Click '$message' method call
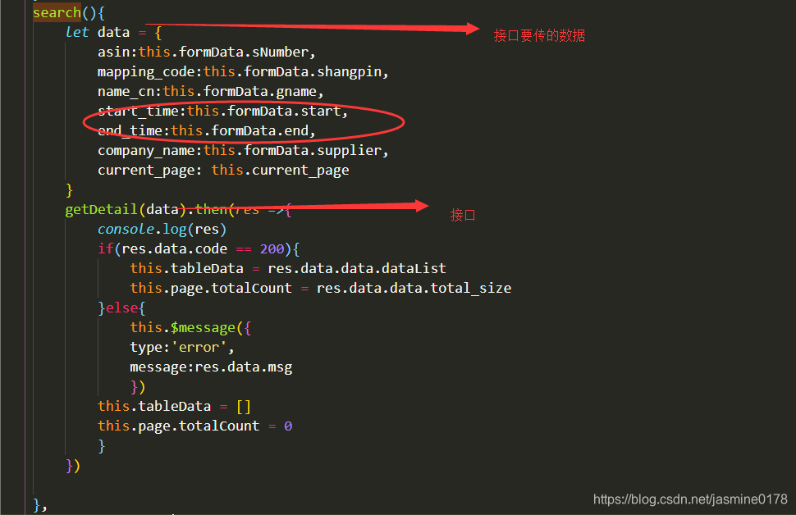Screen dimensions: 796x515 [x=203, y=328]
